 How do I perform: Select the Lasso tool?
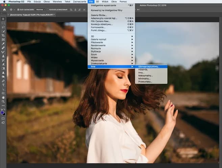pos(3,27)
